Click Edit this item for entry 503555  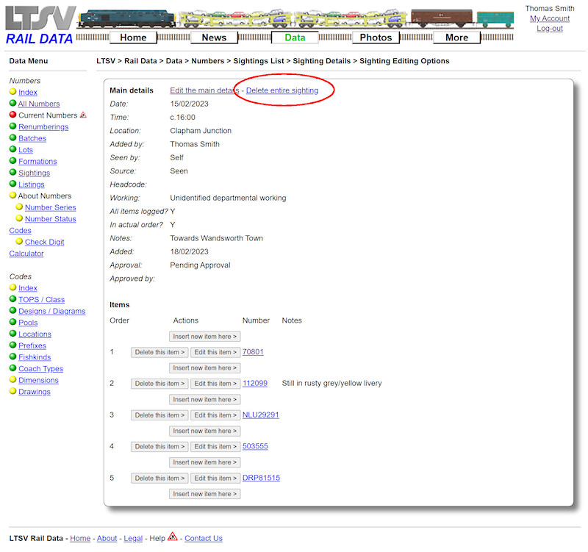pos(215,446)
